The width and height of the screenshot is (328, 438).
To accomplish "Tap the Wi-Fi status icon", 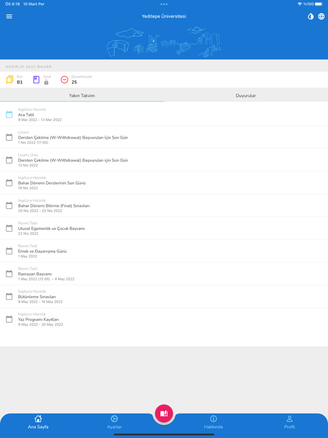I will coord(300,4).
